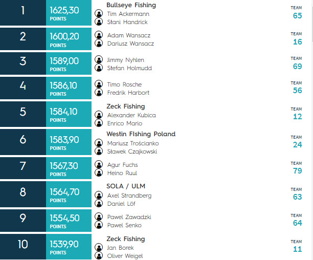Image resolution: width=313 pixels, height=260 pixels.
Task: Click Team 16 number
Action: click(297, 42)
